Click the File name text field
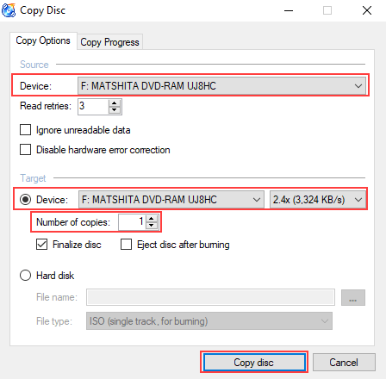This screenshot has height=379, width=386. pyautogui.click(x=210, y=297)
